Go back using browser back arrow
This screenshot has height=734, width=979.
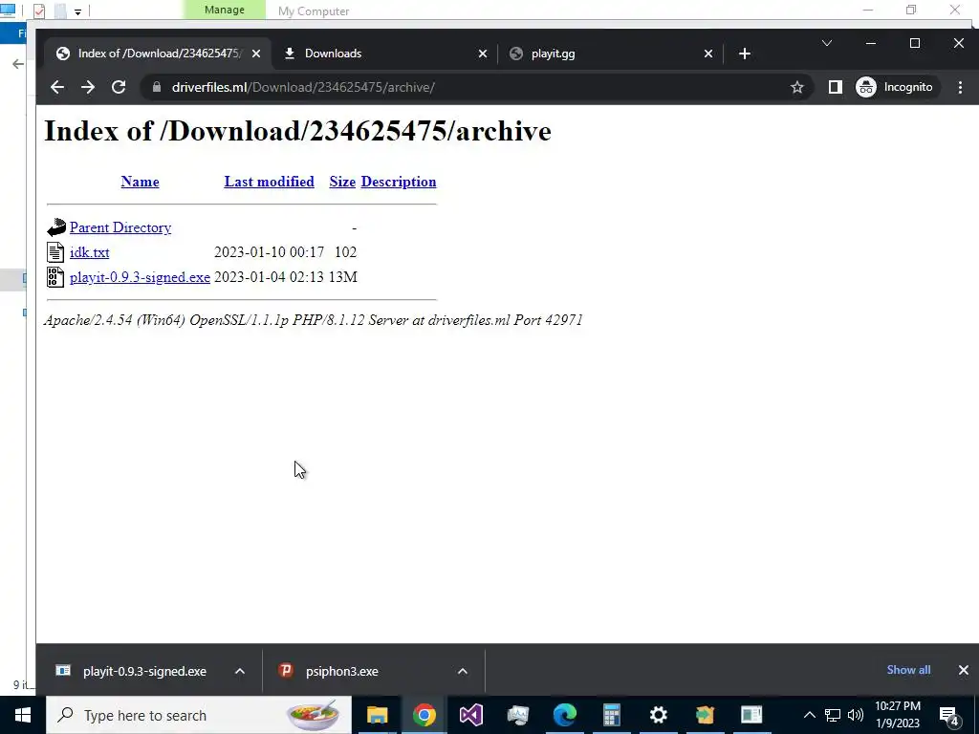point(56,87)
